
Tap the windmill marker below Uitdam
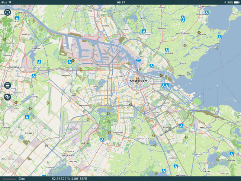[x=216, y=48]
